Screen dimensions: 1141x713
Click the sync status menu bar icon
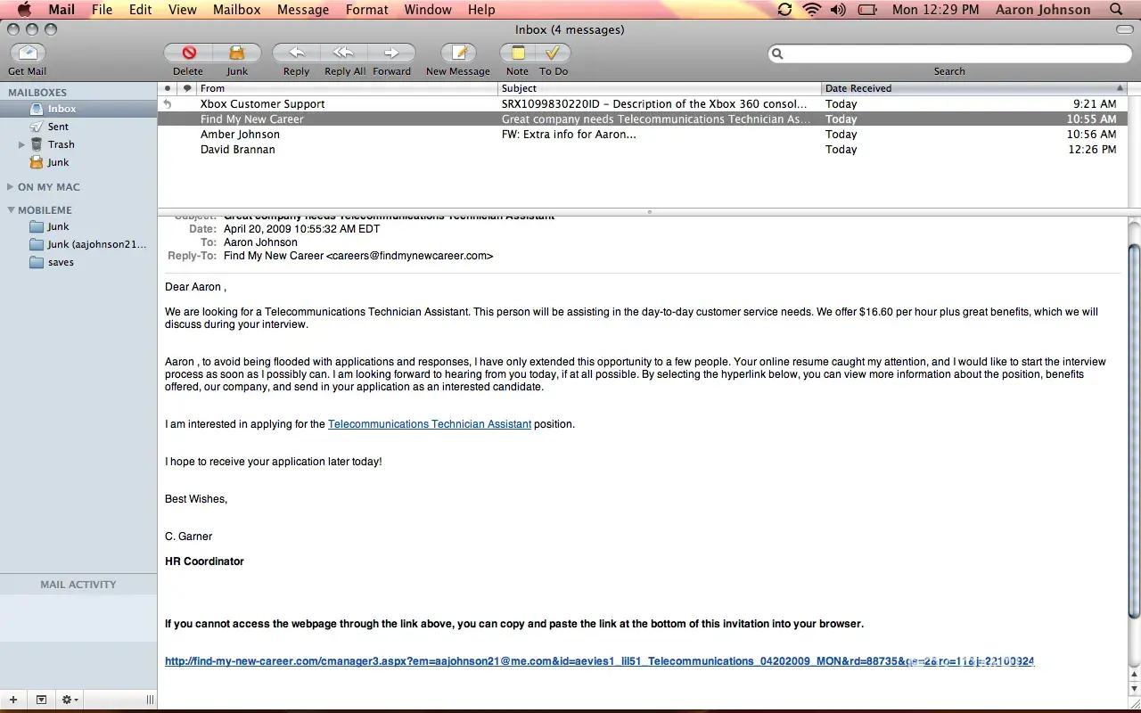click(x=784, y=10)
